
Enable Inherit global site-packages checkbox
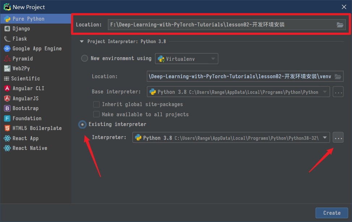(x=96, y=104)
